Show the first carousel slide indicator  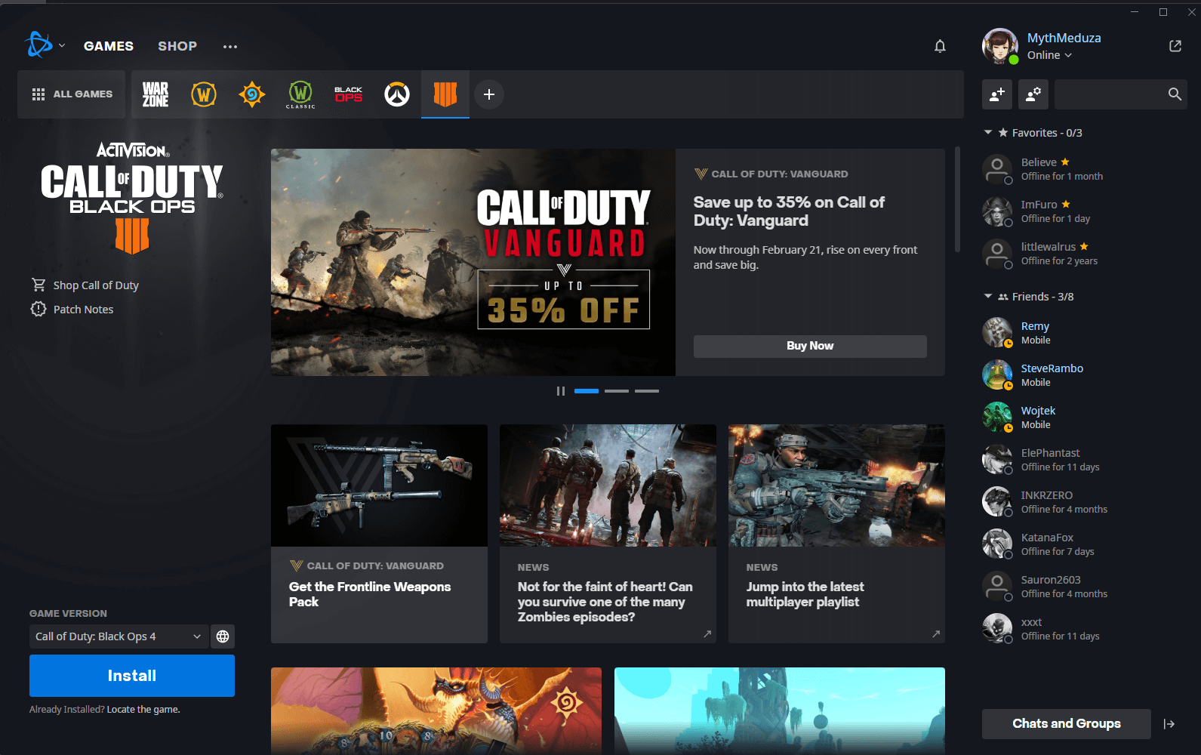tap(587, 391)
